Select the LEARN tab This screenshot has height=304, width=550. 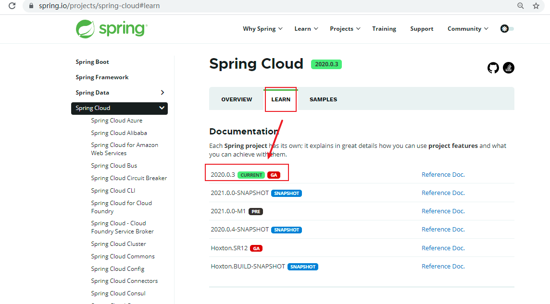(x=281, y=99)
